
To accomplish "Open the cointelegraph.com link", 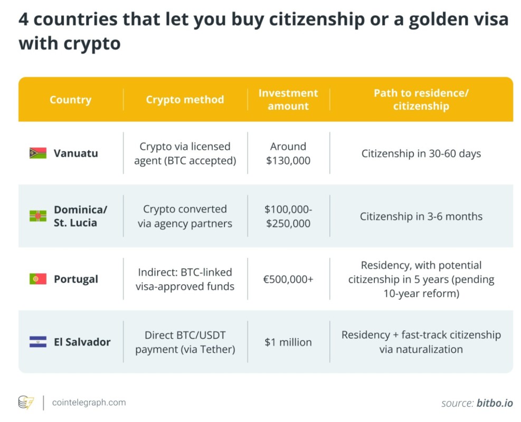I will click(89, 402).
